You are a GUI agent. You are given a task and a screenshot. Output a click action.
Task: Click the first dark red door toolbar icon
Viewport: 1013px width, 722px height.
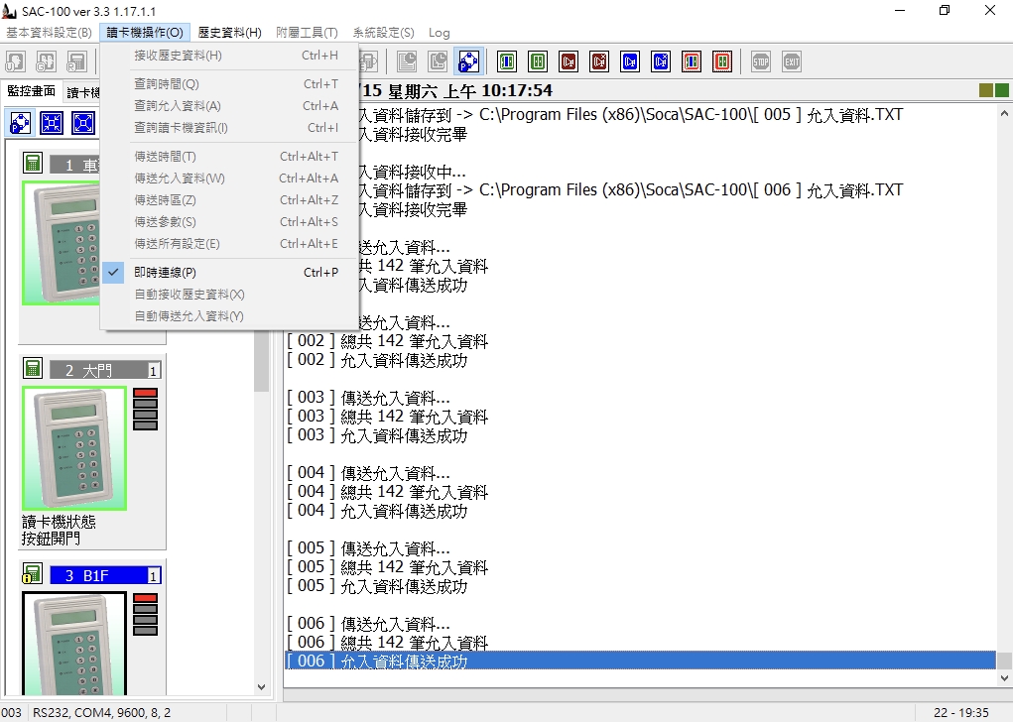pos(569,62)
